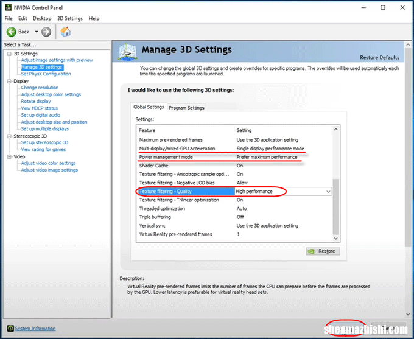Maximize the NVIDIA Control Panel window

click(x=383, y=7)
